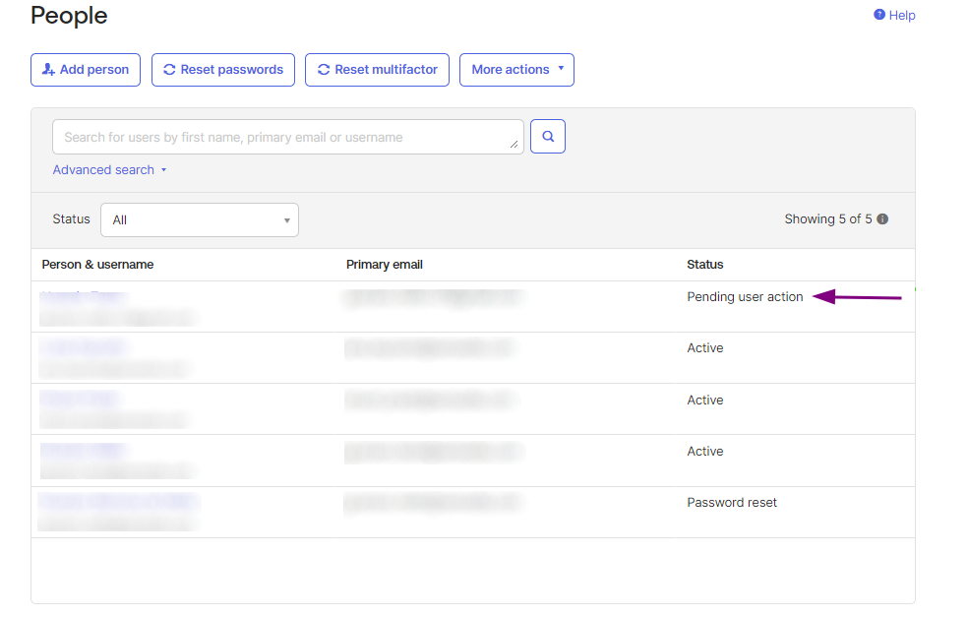Click the Reset passwords button
The image size is (968, 617).
(x=222, y=69)
